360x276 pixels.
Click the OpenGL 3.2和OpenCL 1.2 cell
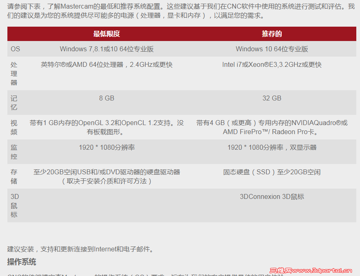(x=107, y=127)
